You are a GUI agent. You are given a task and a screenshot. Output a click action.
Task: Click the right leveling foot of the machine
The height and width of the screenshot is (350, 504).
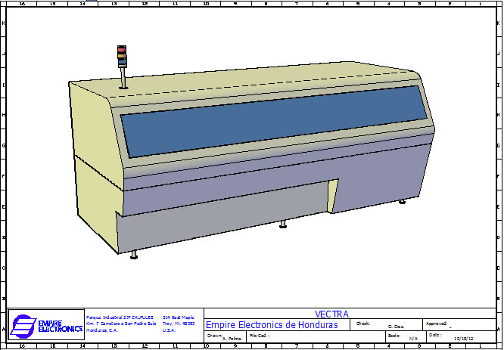click(x=403, y=201)
